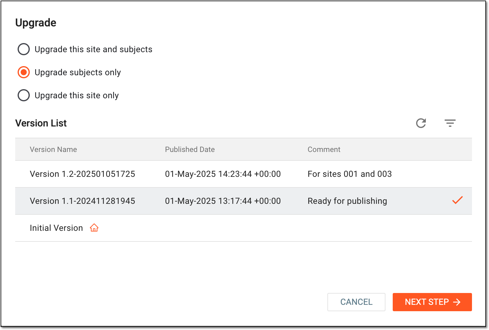
Task: Click the Published Date column header
Action: point(190,150)
